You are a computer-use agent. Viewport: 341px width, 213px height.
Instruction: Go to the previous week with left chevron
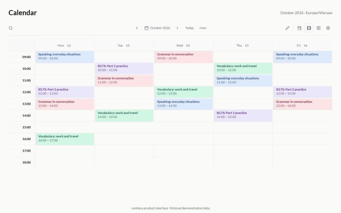137,28
